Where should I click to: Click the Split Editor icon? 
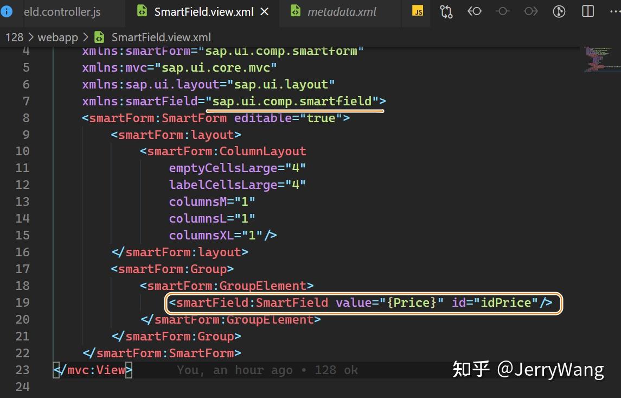tap(587, 11)
